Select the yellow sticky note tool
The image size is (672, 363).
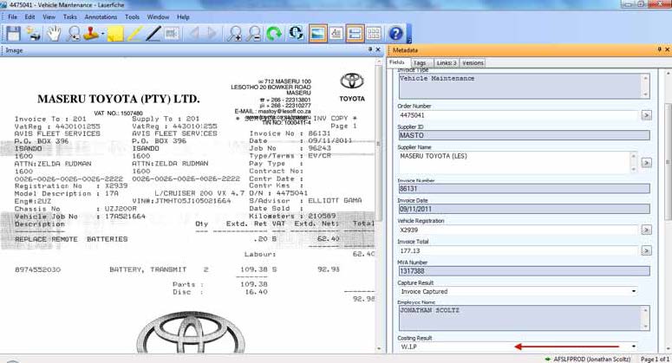pos(115,34)
